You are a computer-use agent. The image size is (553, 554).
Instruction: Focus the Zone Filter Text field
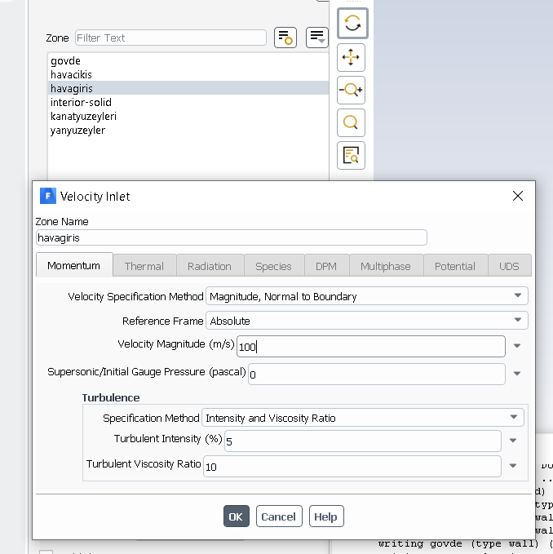tap(170, 38)
